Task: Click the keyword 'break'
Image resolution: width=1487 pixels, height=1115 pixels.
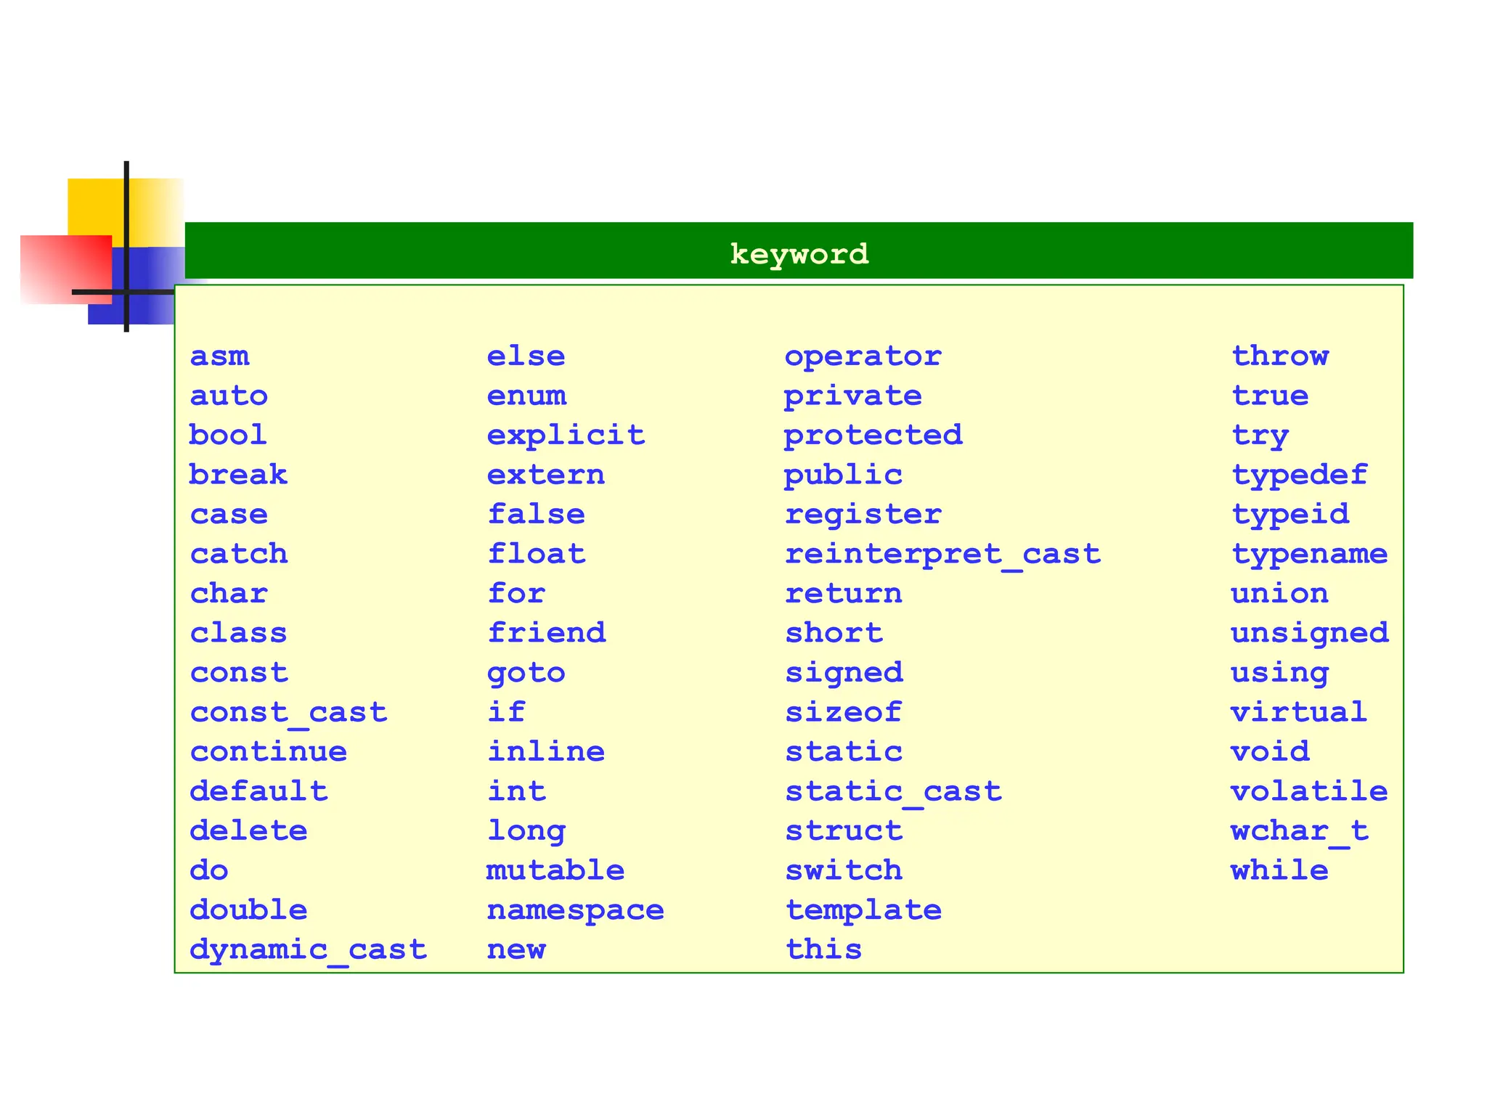Action: [x=238, y=475]
